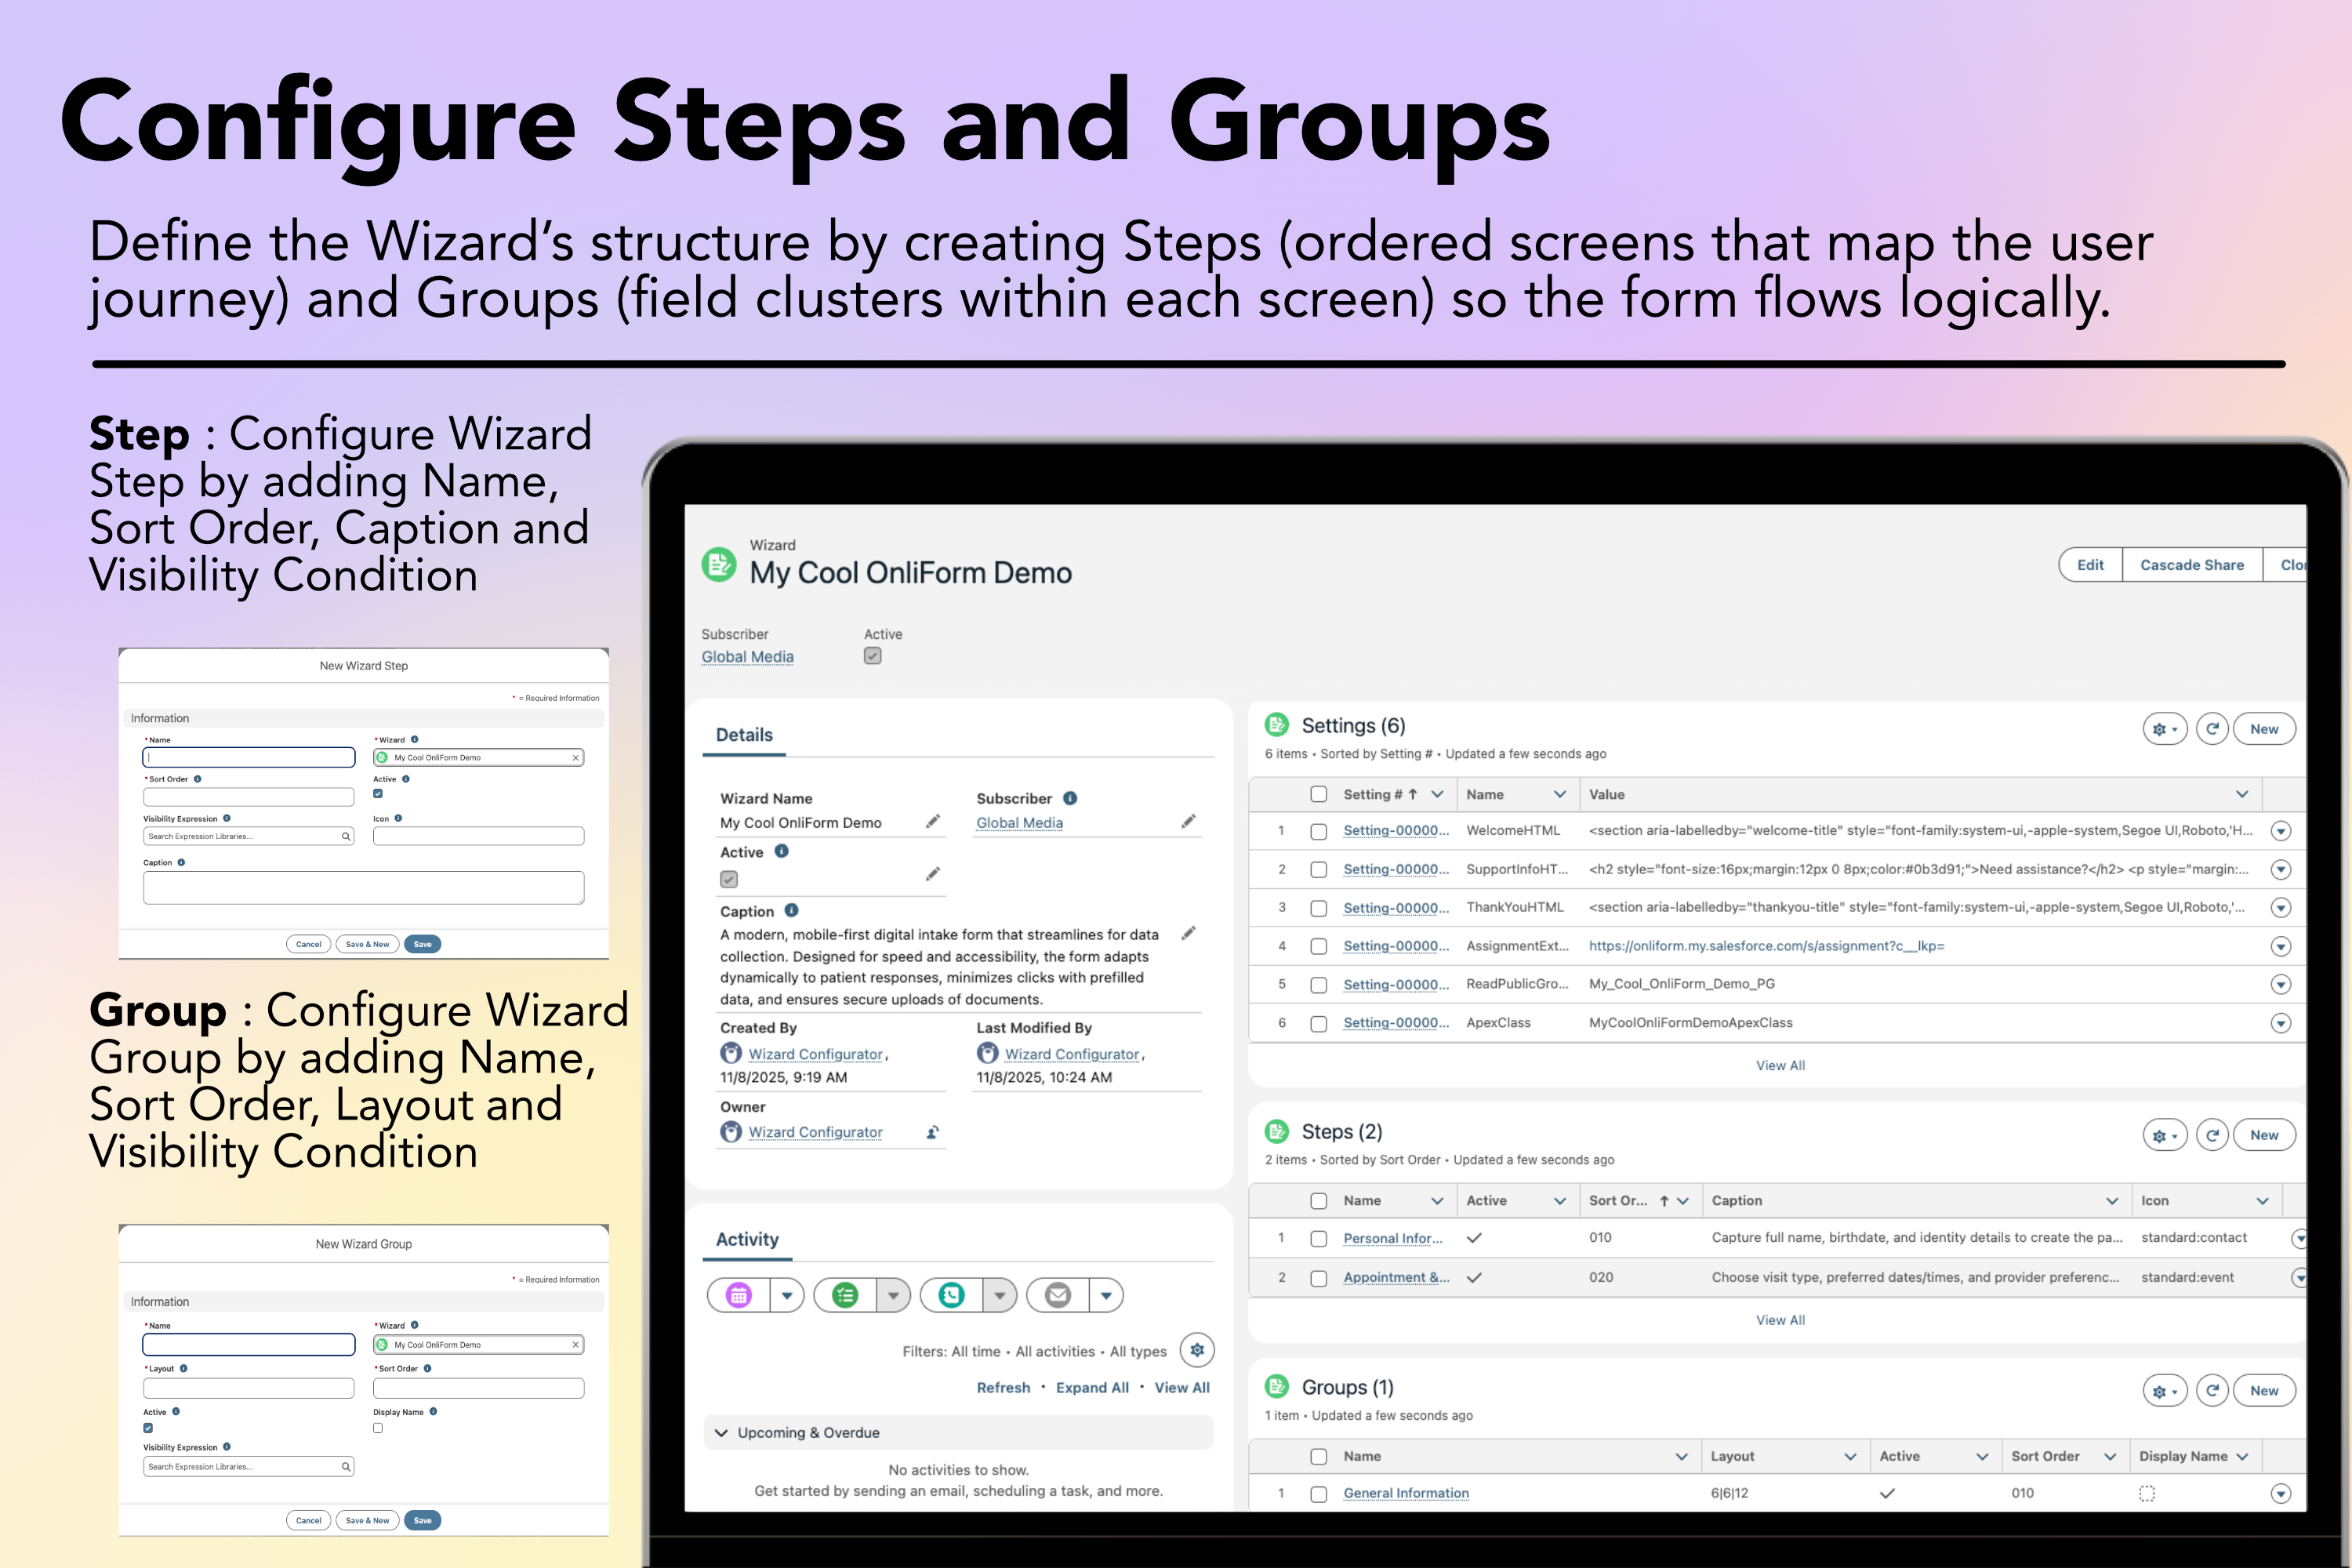Collapse Upcoming & Overdue section
The height and width of the screenshot is (1568, 2352).
tap(721, 1432)
